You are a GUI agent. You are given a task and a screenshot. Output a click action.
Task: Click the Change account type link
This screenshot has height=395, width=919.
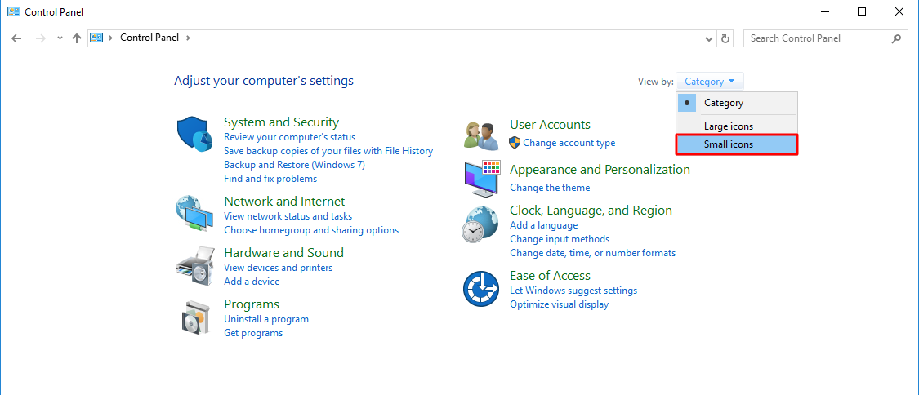[569, 143]
